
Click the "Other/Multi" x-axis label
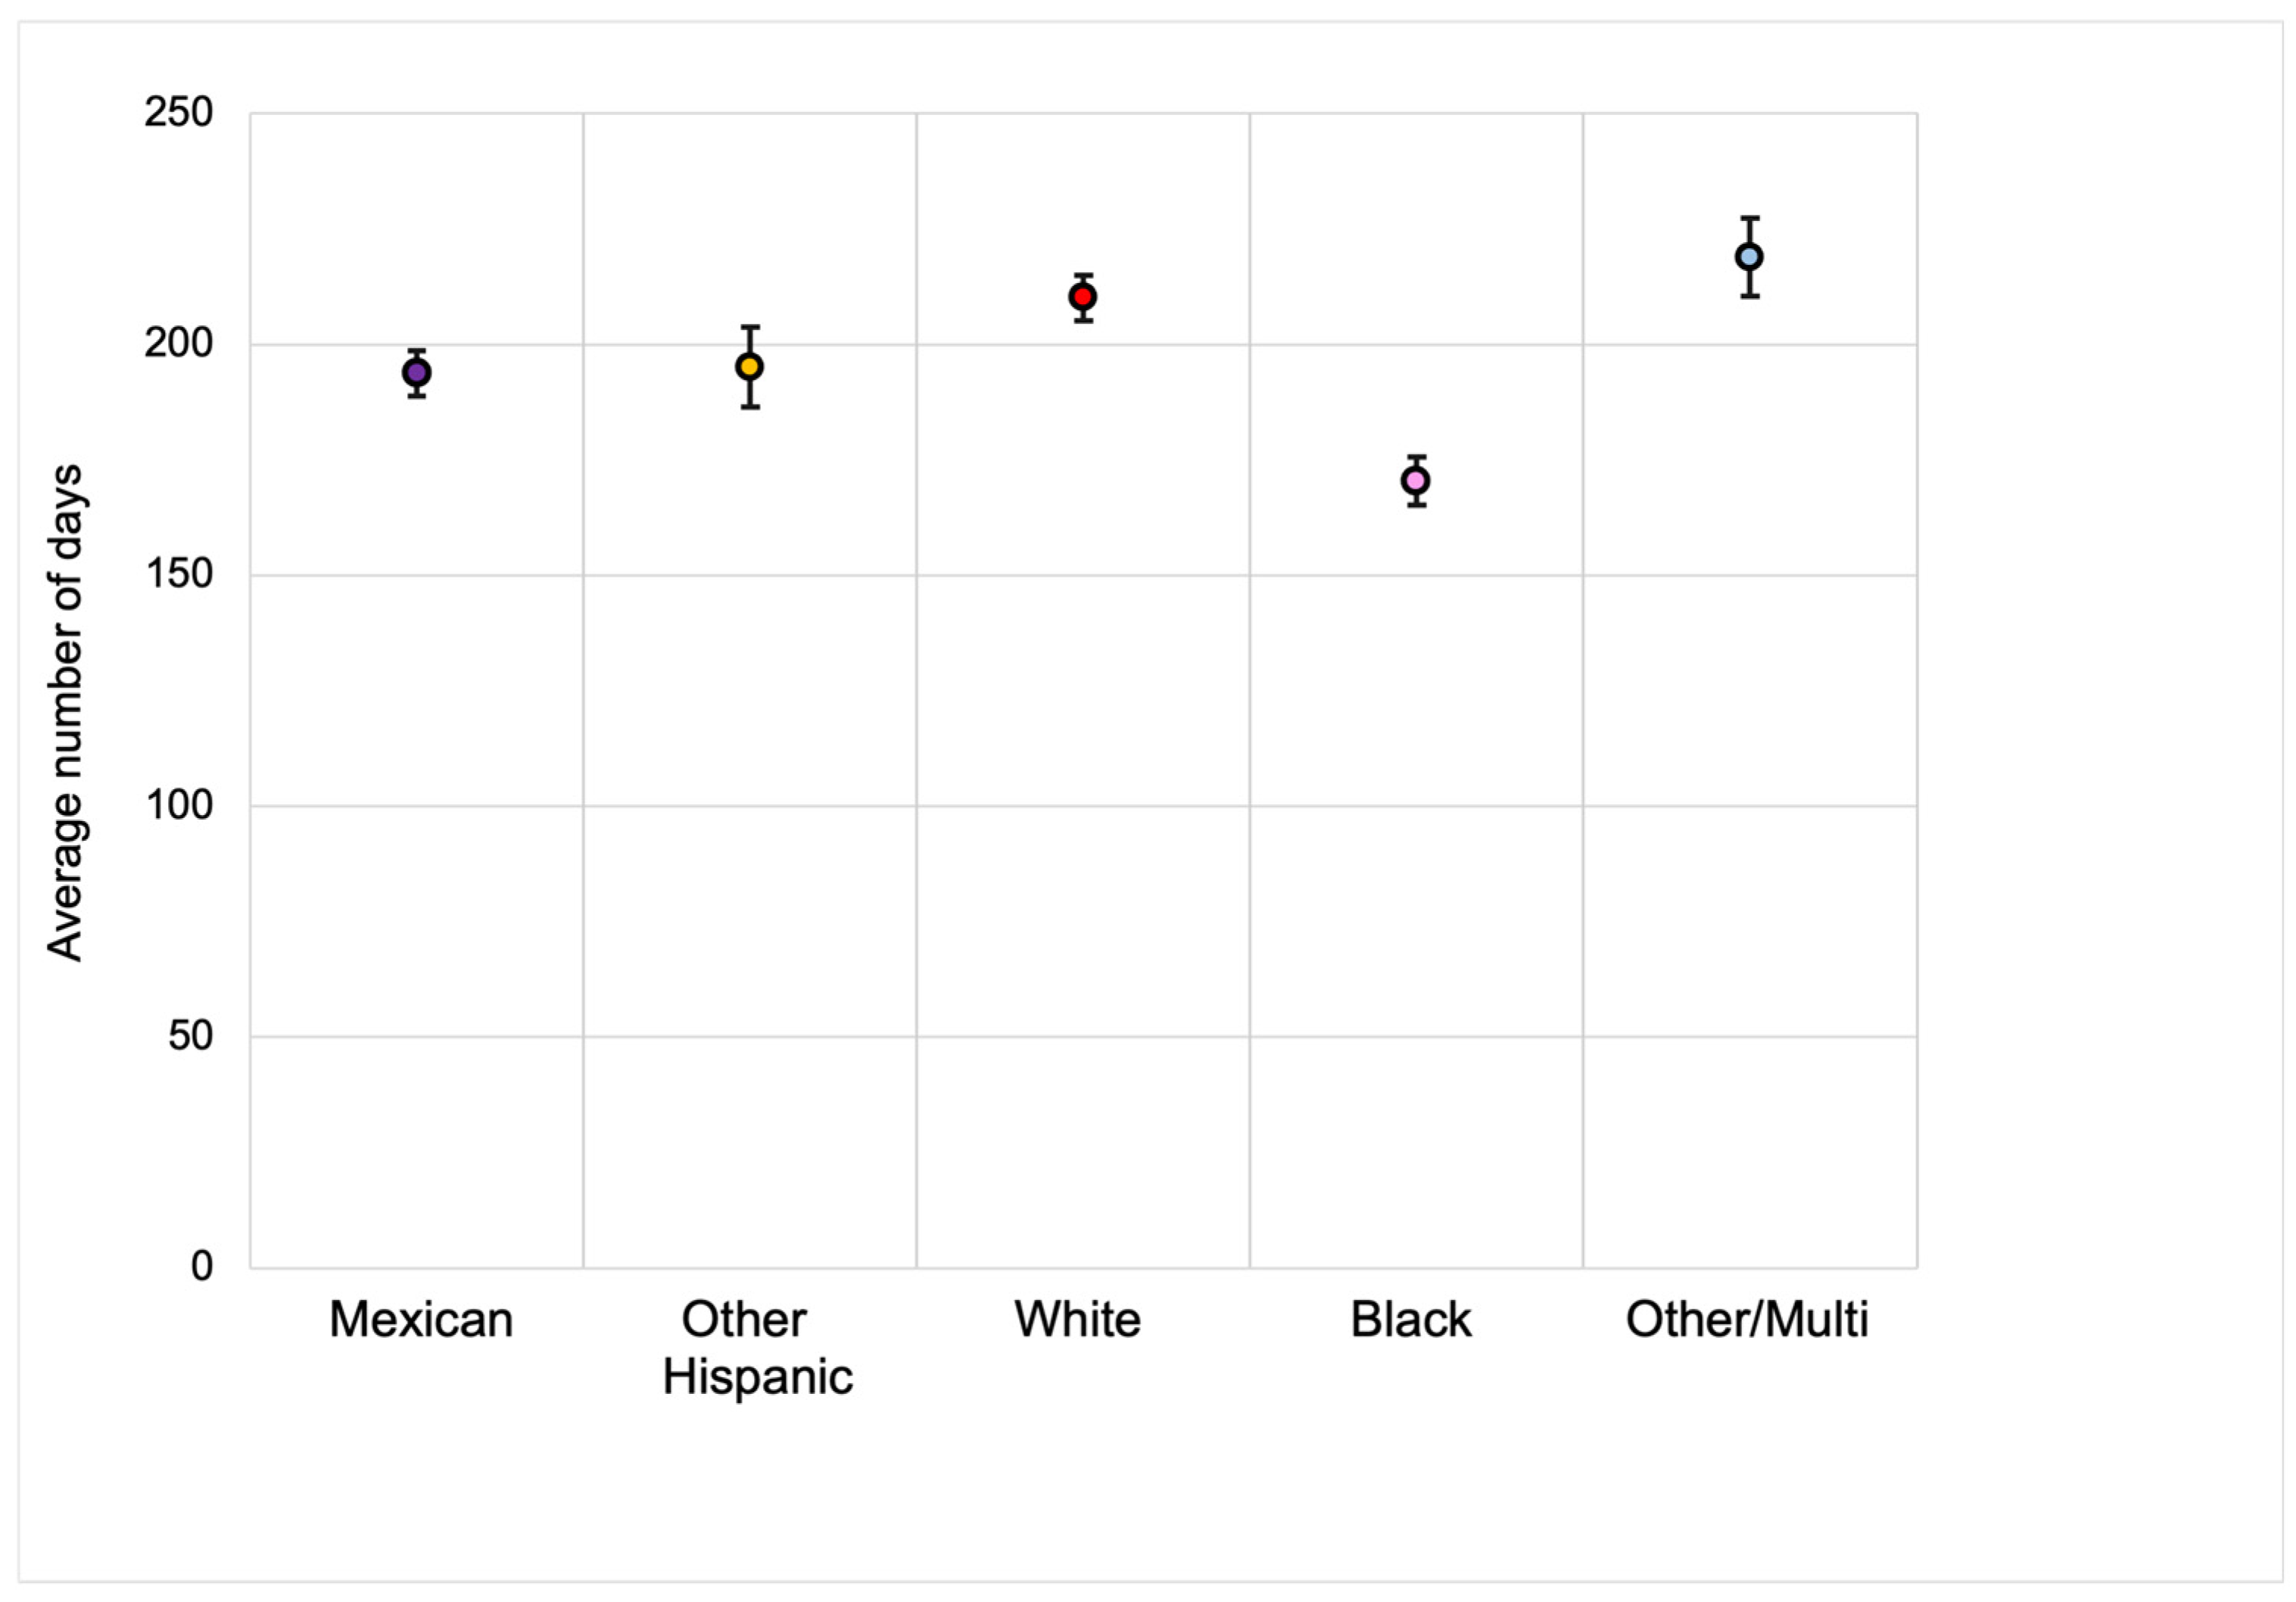[1747, 1319]
